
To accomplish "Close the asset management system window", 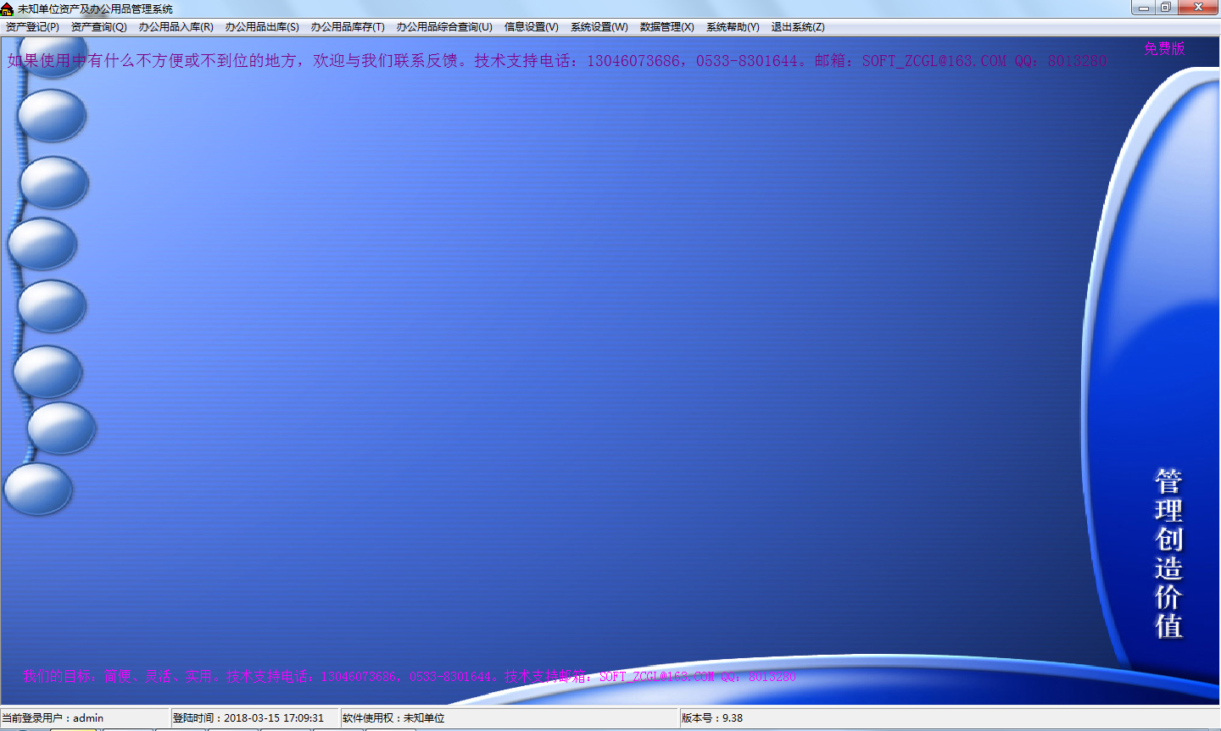I will pos(1198,8).
